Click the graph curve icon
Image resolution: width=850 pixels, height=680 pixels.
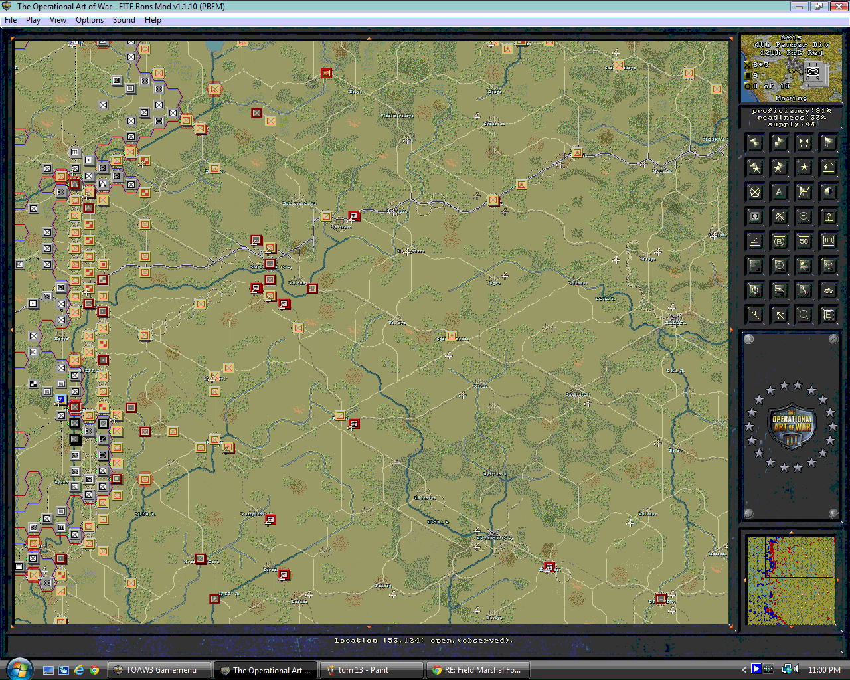tap(804, 192)
